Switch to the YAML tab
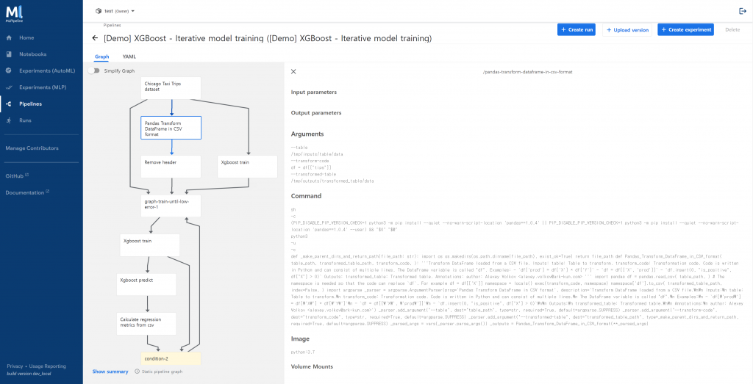Viewport: 753px width, 384px height. [x=129, y=57]
